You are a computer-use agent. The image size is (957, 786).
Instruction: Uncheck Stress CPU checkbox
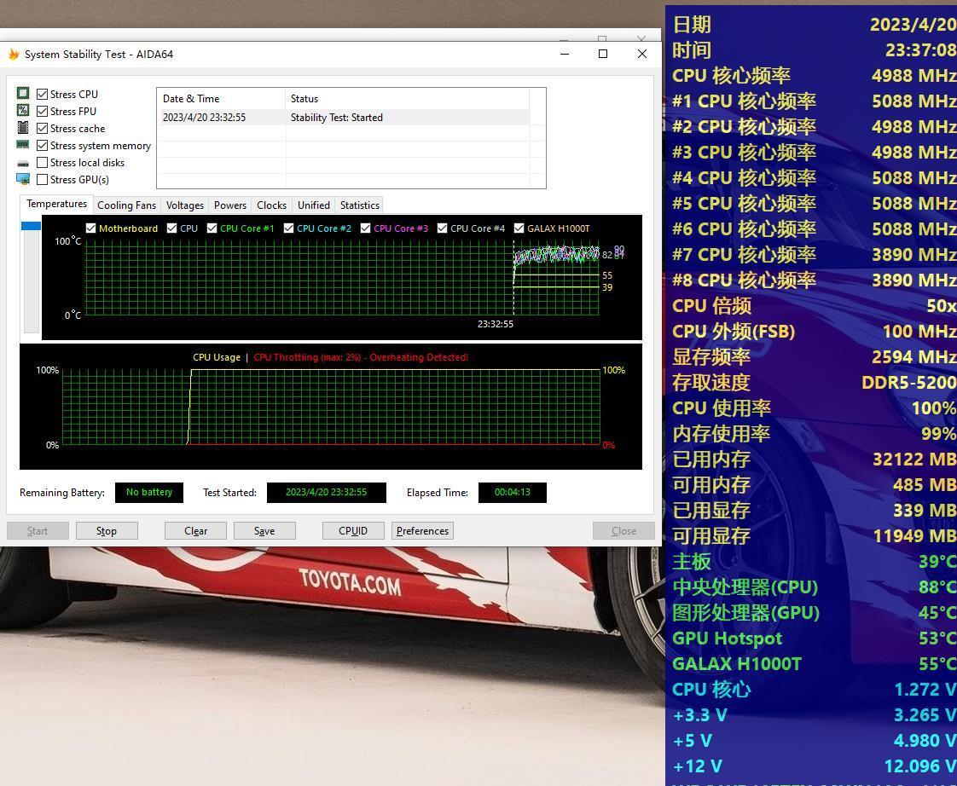click(x=42, y=94)
